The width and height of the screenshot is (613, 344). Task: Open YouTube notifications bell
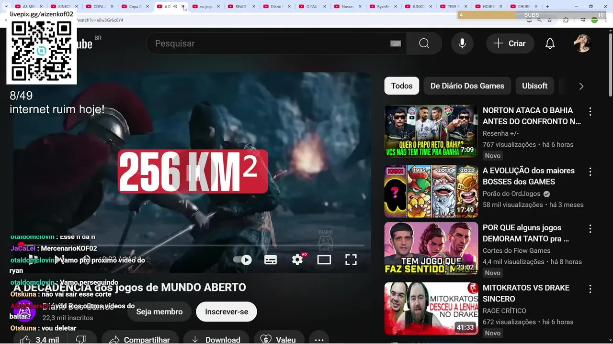pyautogui.click(x=550, y=43)
